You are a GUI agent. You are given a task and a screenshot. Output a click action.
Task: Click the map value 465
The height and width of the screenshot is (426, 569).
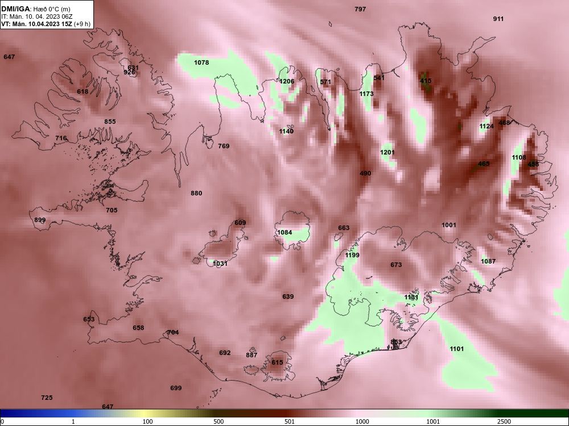pyautogui.click(x=484, y=164)
